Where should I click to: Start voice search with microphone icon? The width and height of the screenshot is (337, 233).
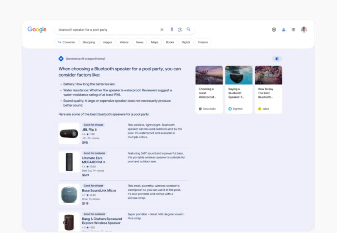point(172,30)
